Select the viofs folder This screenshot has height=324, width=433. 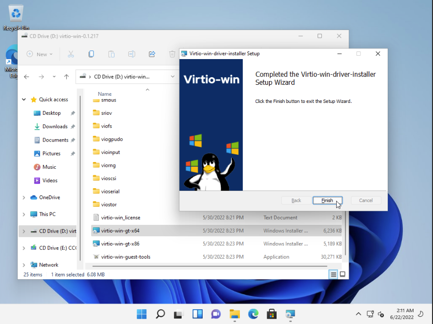106,126
